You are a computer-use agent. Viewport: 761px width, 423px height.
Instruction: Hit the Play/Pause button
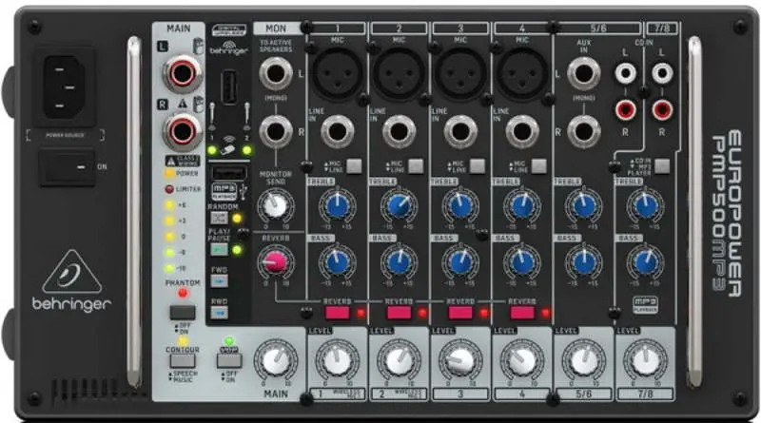220,250
